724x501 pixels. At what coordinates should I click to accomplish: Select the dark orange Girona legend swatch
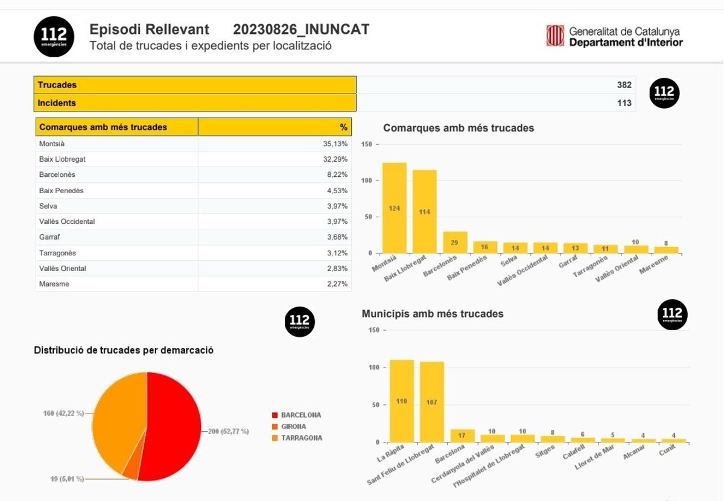275,427
